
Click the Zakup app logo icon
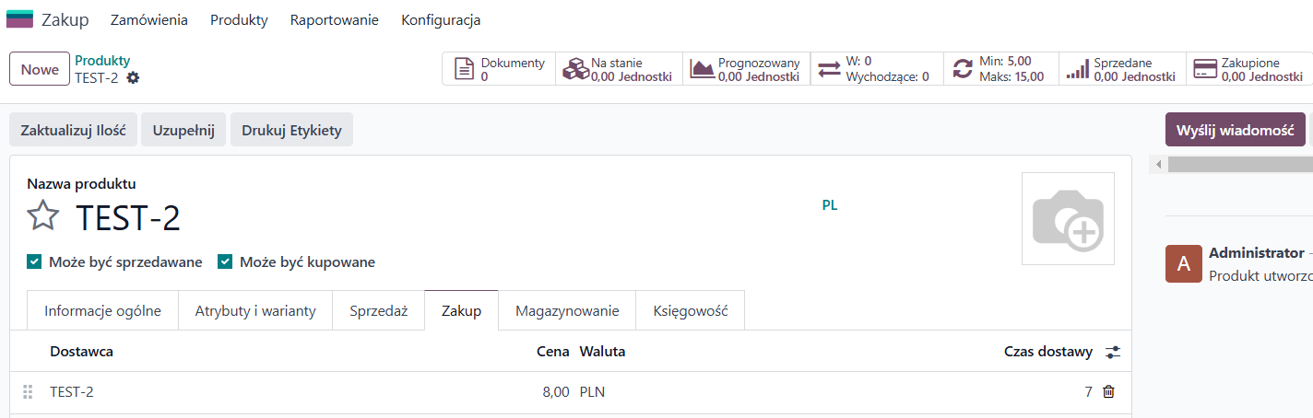(19, 19)
